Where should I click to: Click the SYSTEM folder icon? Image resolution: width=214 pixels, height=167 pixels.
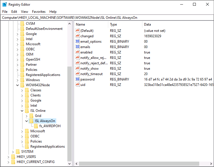click(x=18, y=152)
